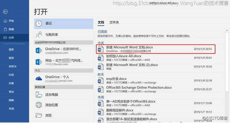The width and height of the screenshot is (230, 123).
Task: Click the 与我共享 people icon
Action: click(39, 35)
